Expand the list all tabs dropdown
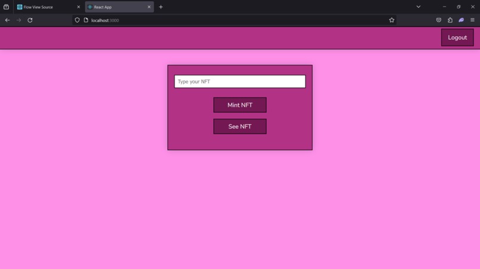 [x=418, y=7]
